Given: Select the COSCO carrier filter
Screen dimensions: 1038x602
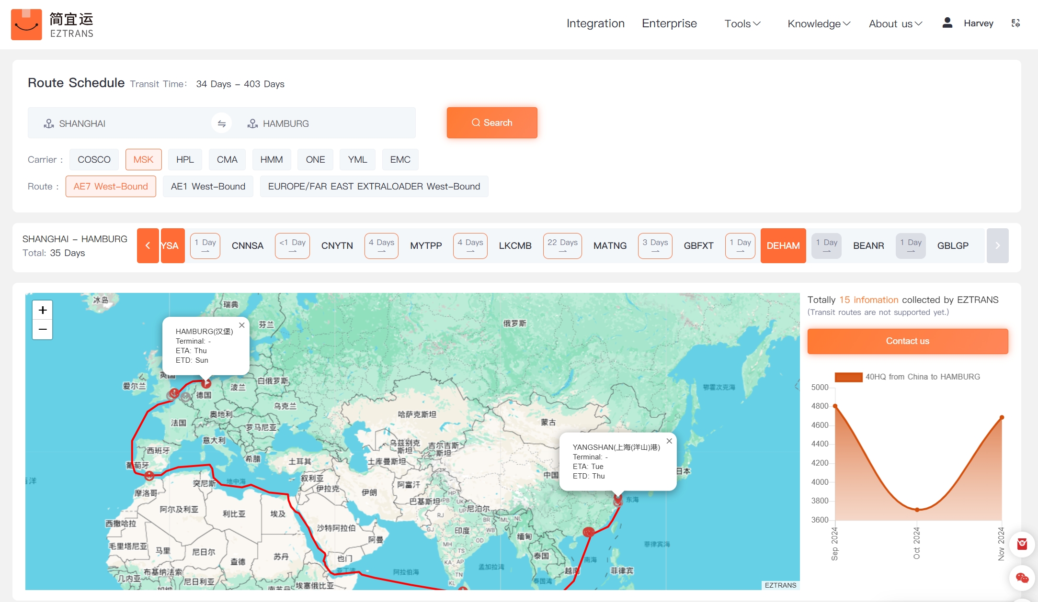Looking at the screenshot, I should coord(94,160).
